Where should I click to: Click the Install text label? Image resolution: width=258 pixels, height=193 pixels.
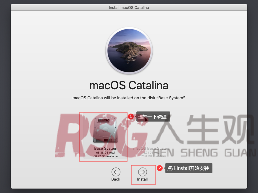(142, 179)
